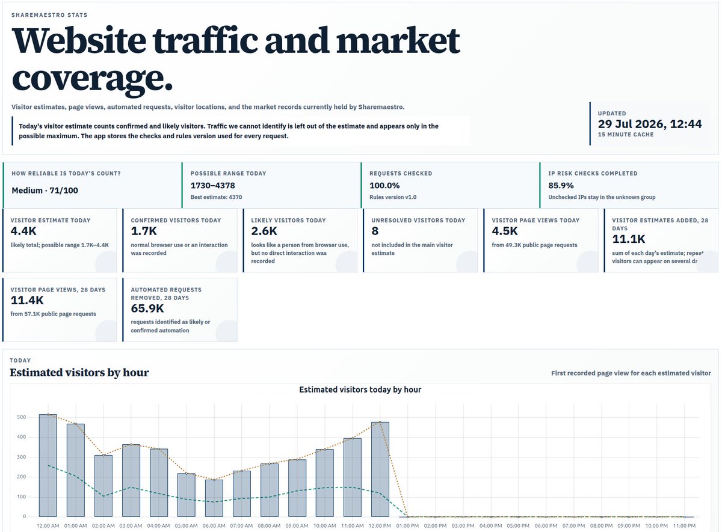
Task: Click the "Unresolved visitors today" value 8
Action: point(375,231)
